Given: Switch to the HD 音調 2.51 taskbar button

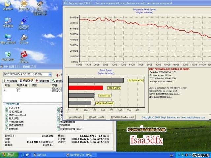Looking at the screenshot, I should click(80, 155).
